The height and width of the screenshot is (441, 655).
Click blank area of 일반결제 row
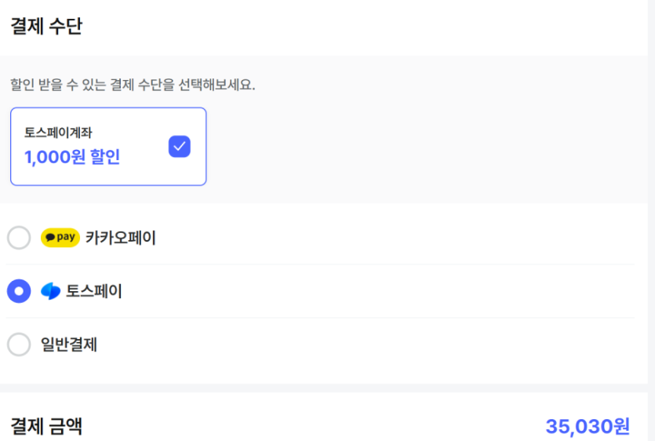(x=392, y=344)
